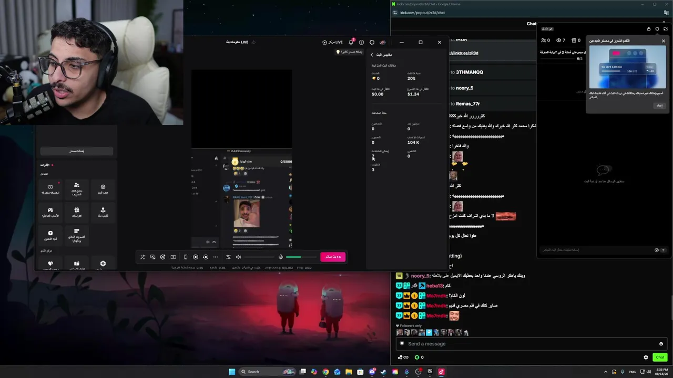Screen dimensions: 673x378
Task: Start recording with the record circle icon
Action: [196, 257]
